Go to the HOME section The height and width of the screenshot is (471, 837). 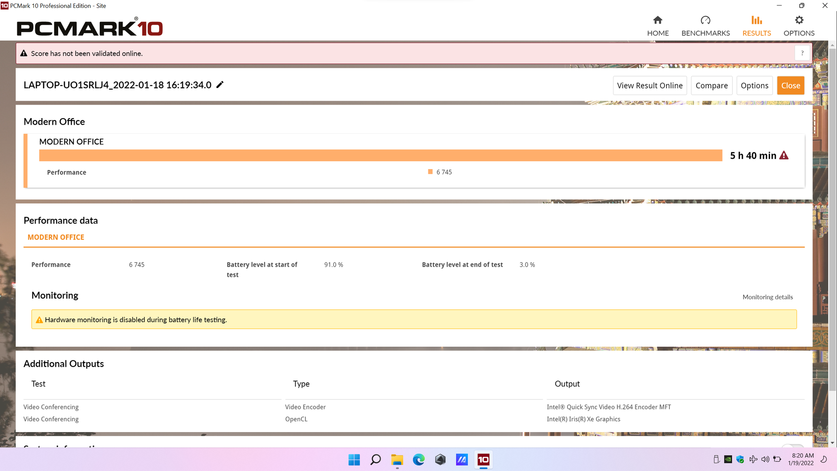click(658, 26)
